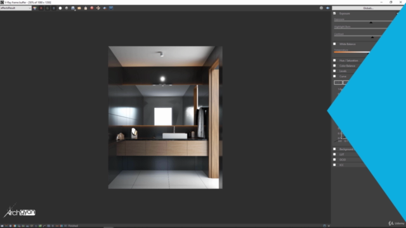This screenshot has height=228, width=406.
Task: Click the Exposure slider handle
Action: [370, 23]
